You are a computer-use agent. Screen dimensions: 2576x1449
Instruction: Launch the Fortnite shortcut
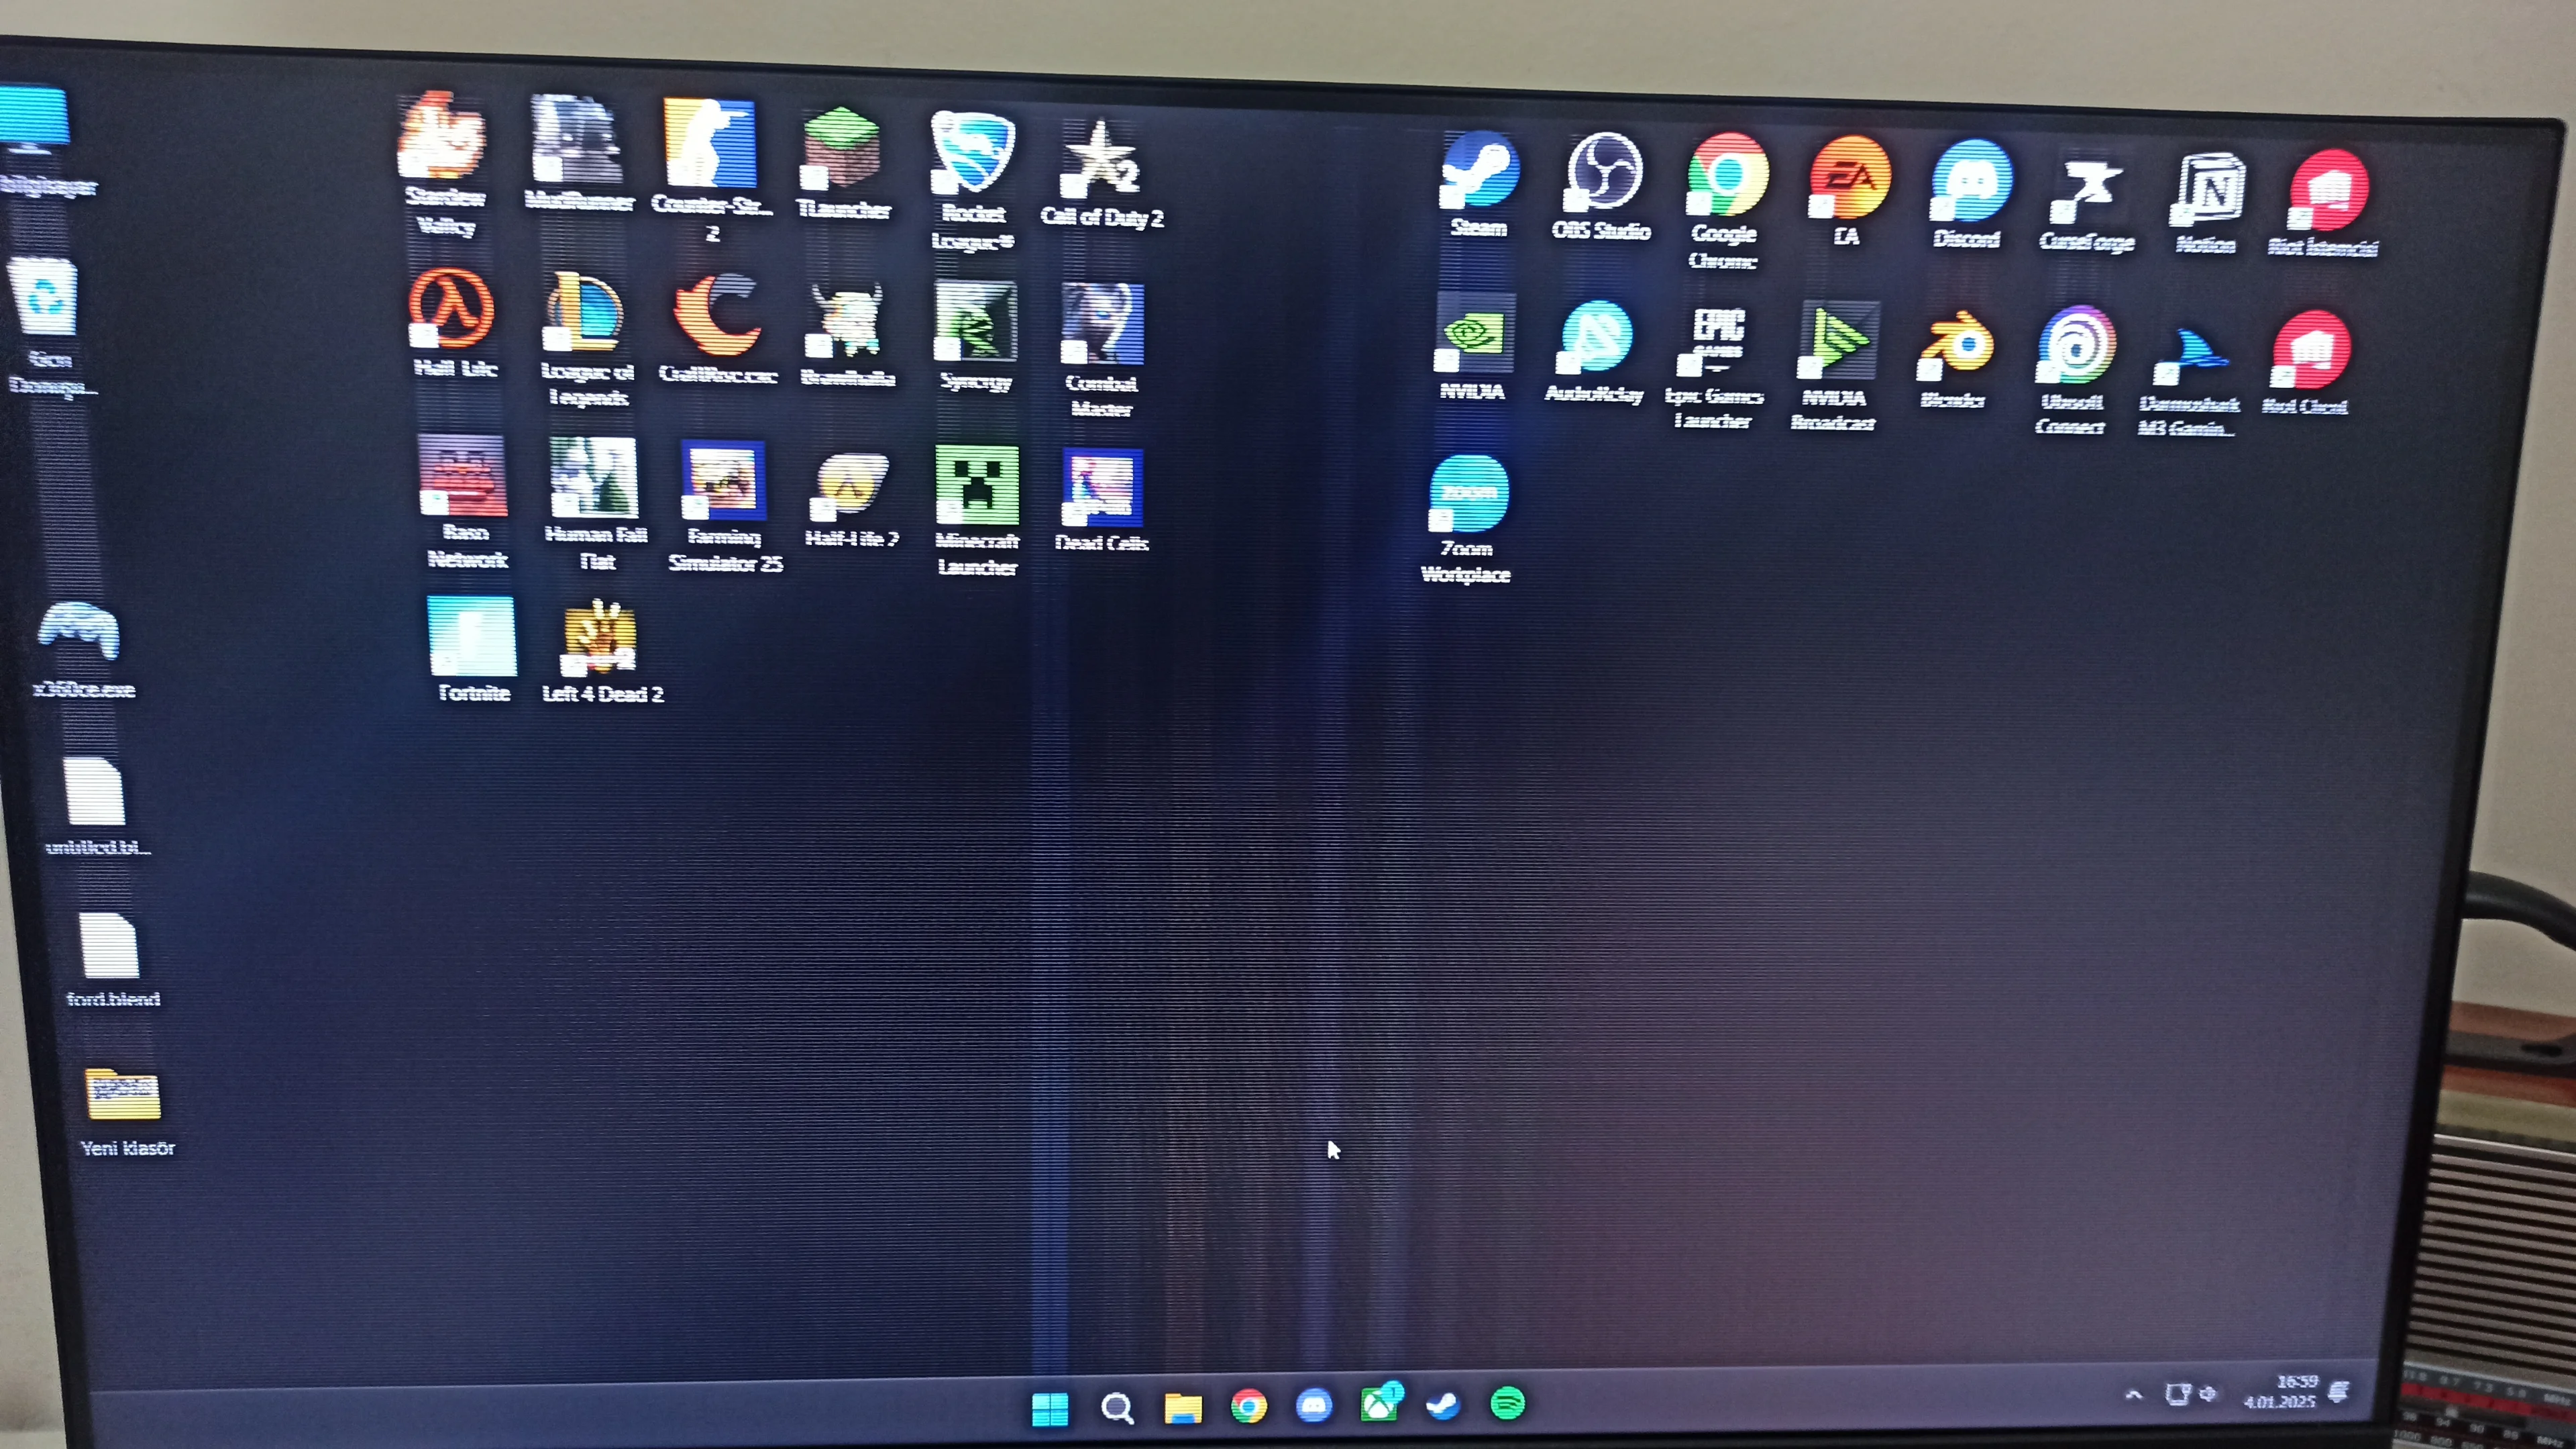click(471, 638)
